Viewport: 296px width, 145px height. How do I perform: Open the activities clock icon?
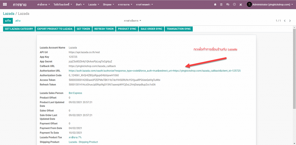tap(234, 4)
